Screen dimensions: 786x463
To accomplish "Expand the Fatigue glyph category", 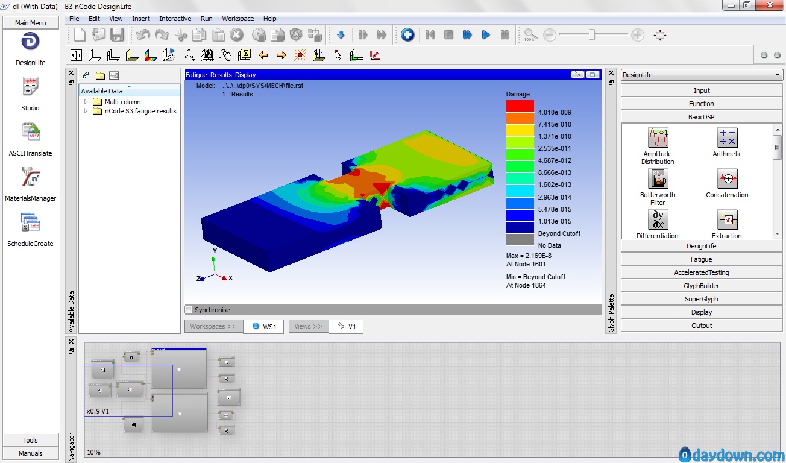I will click(702, 259).
